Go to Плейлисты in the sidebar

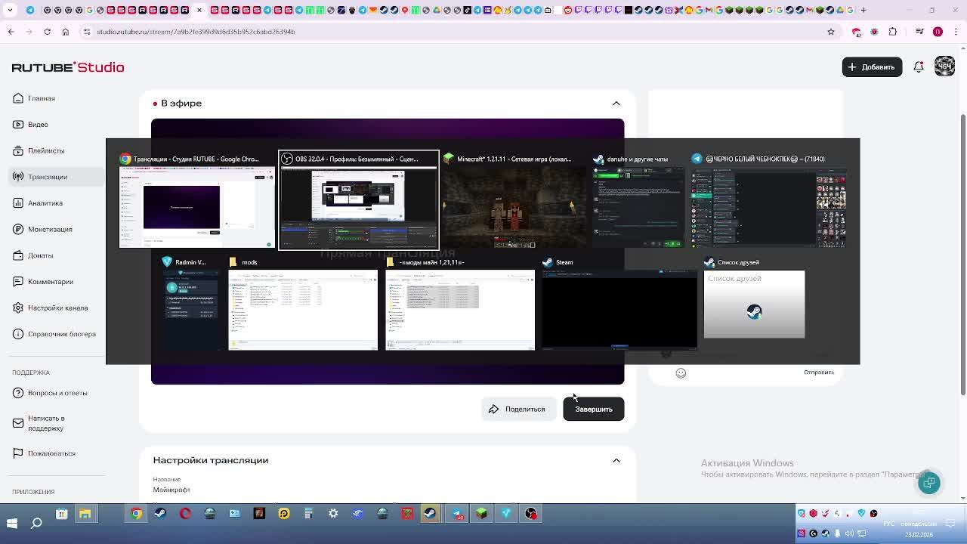coord(46,150)
